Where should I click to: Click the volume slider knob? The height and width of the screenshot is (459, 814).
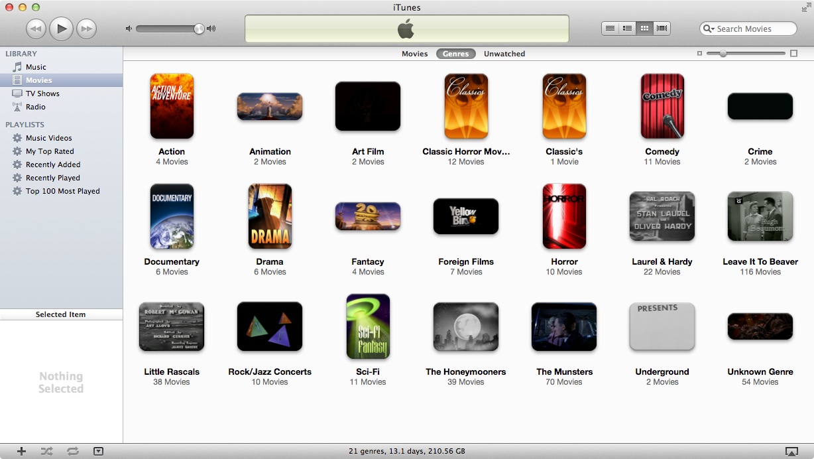[x=199, y=29]
